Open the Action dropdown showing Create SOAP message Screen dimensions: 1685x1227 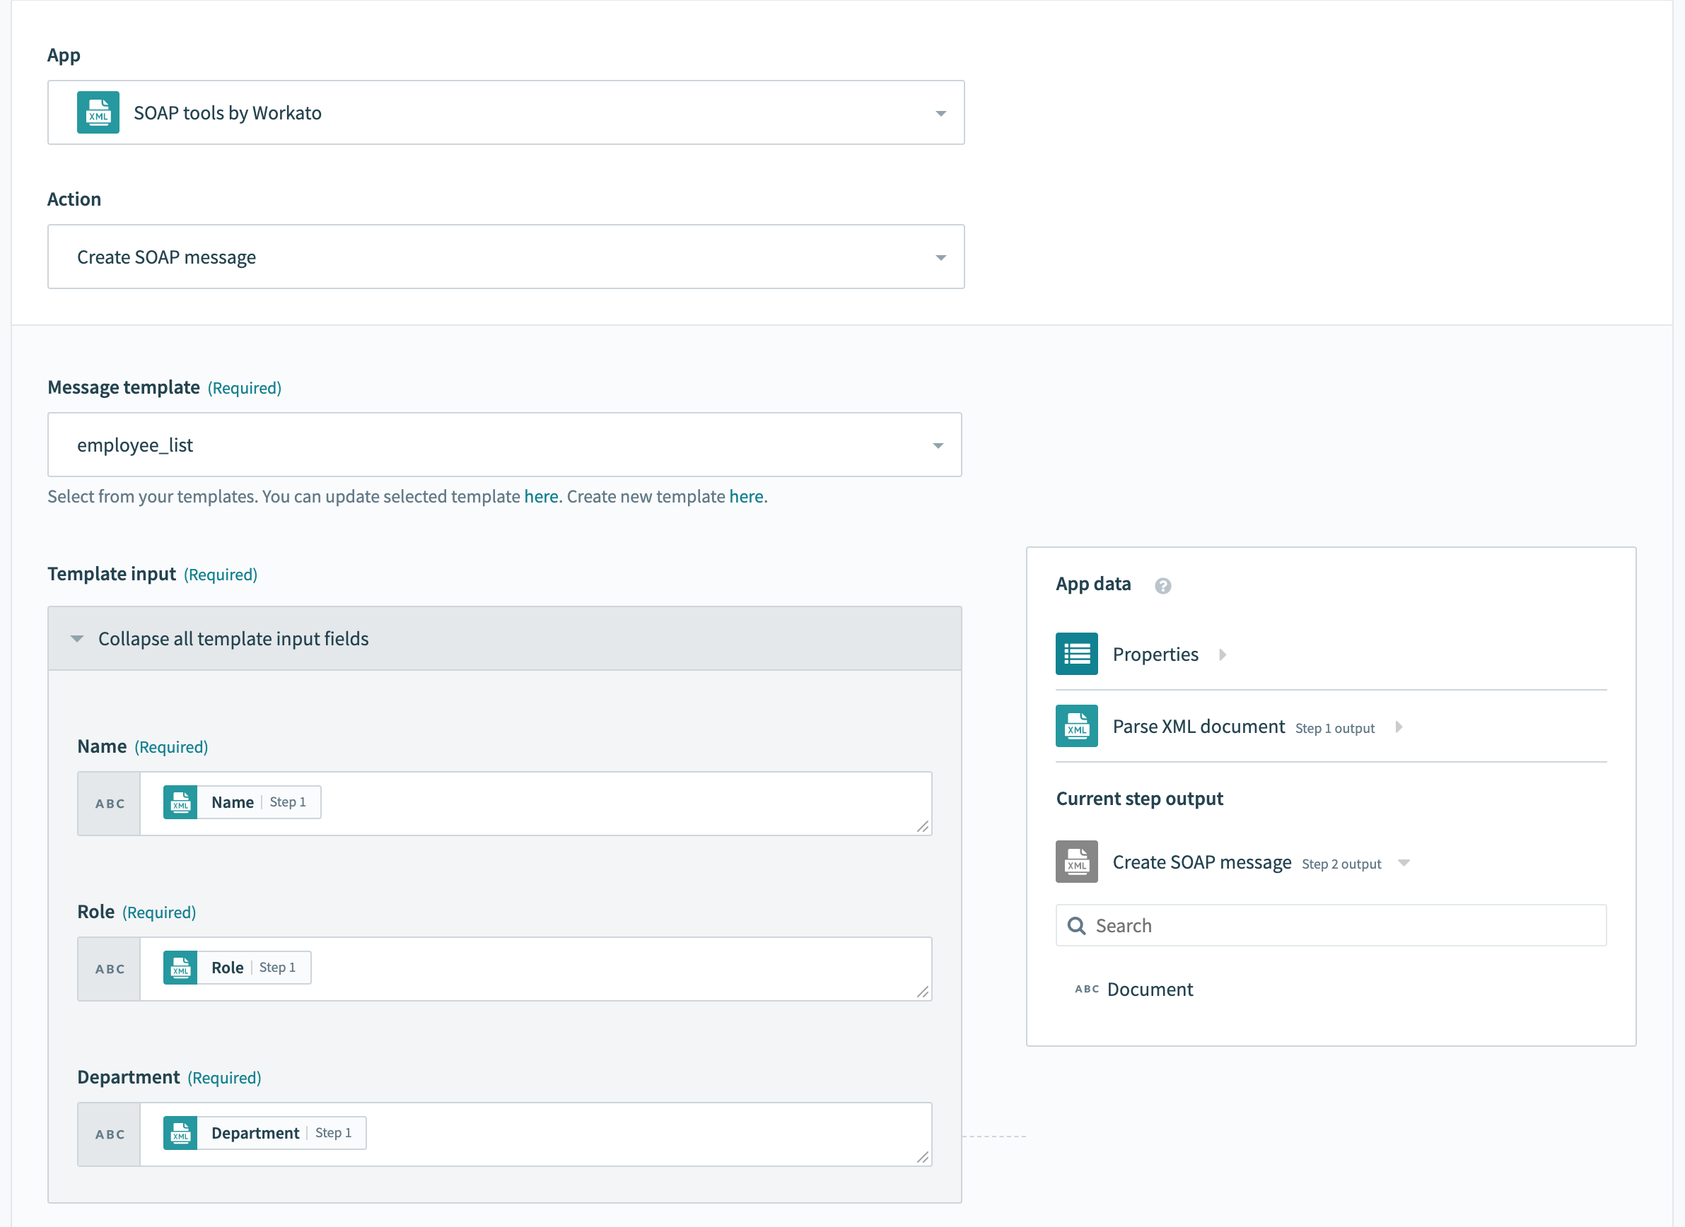coord(940,258)
